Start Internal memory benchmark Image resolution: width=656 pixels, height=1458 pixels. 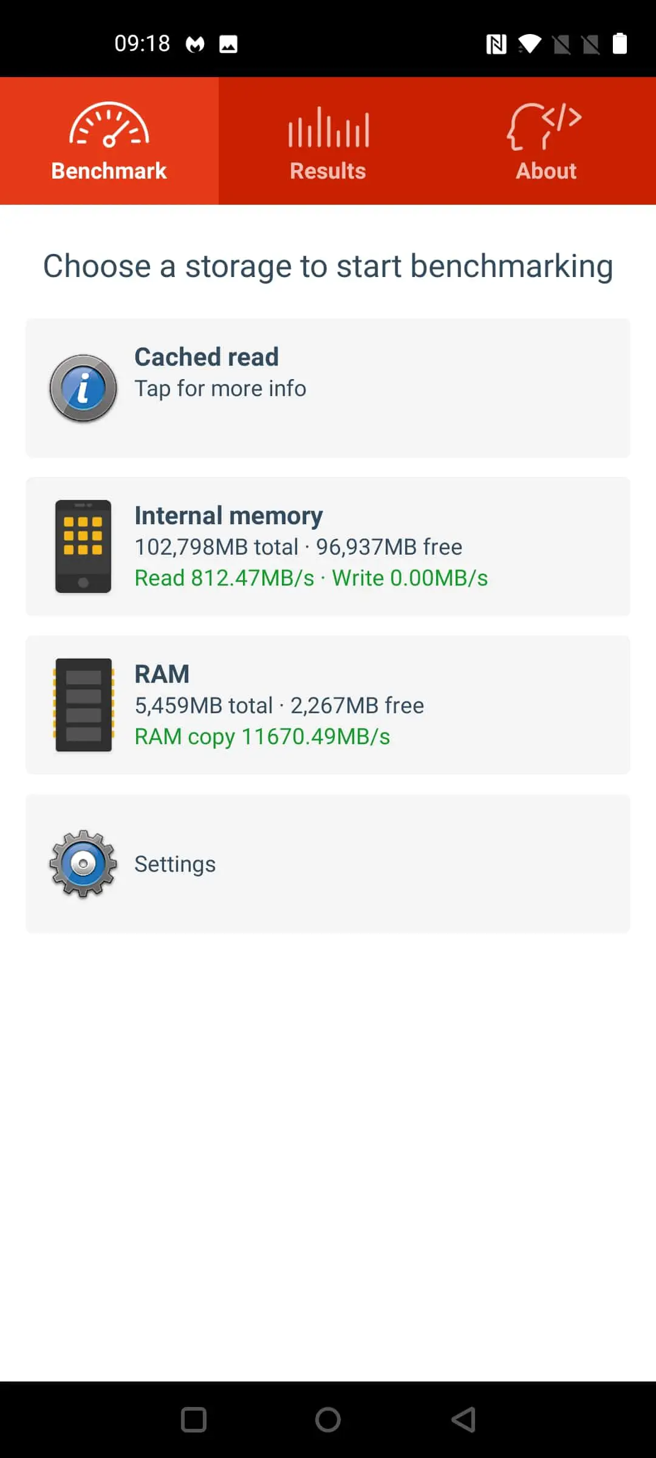[x=328, y=547]
